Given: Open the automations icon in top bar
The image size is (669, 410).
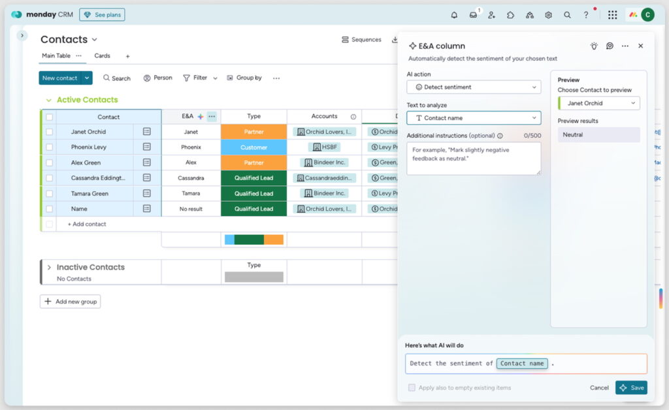Looking at the screenshot, I should [x=529, y=15].
